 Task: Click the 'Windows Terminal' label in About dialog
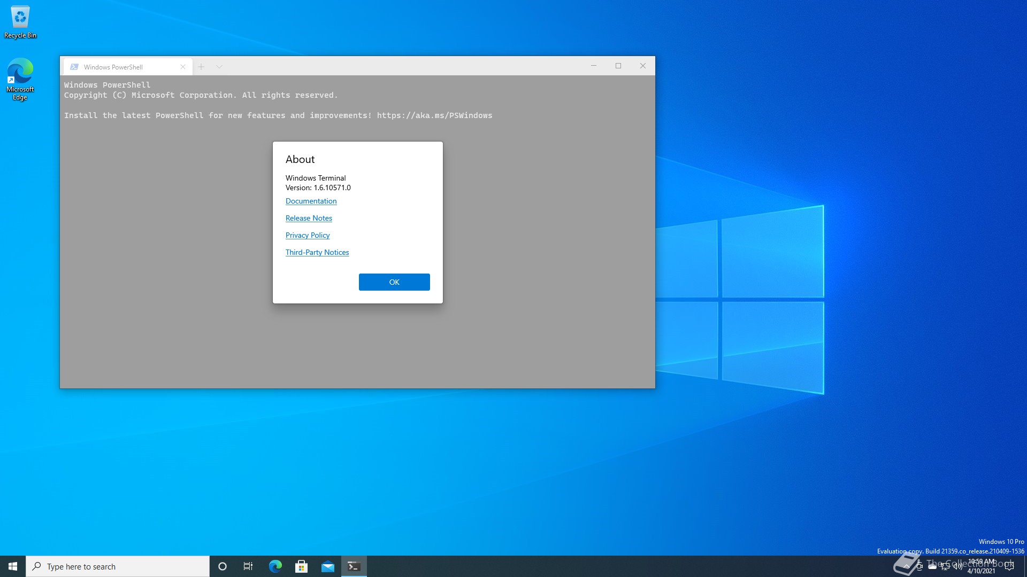tap(316, 178)
